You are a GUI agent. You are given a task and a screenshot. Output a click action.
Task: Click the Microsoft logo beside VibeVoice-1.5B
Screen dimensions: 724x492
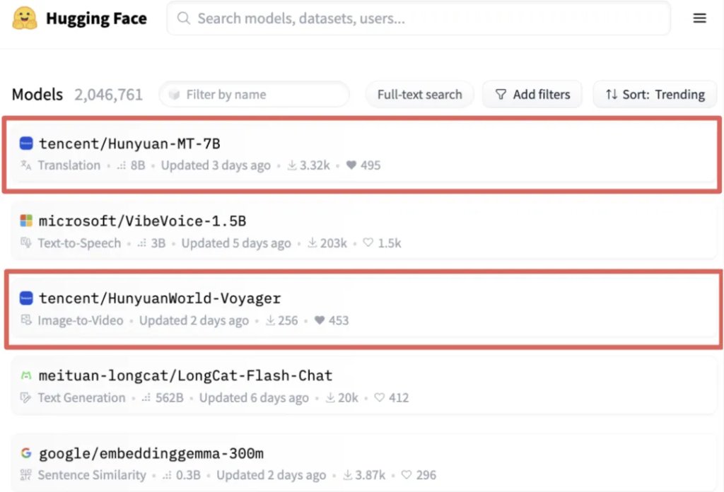(x=26, y=221)
